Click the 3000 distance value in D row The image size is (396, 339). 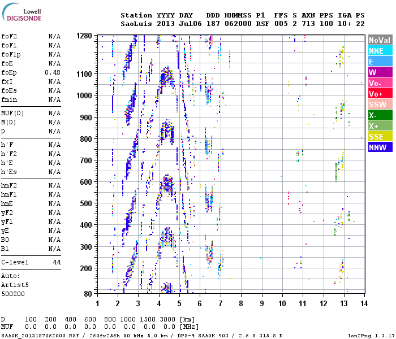[167, 319]
